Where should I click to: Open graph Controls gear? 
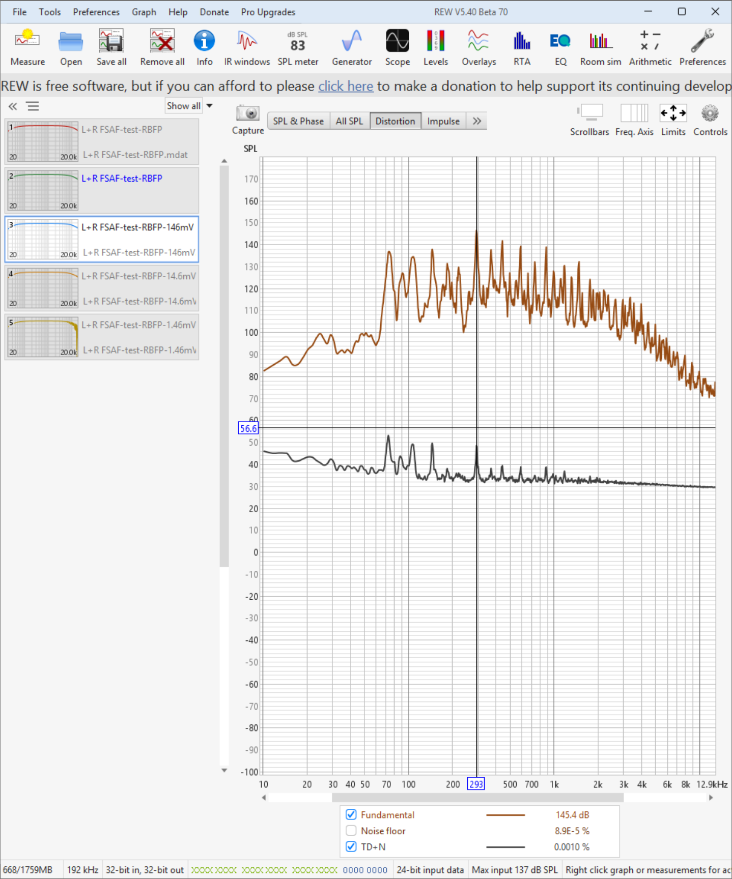point(710,120)
